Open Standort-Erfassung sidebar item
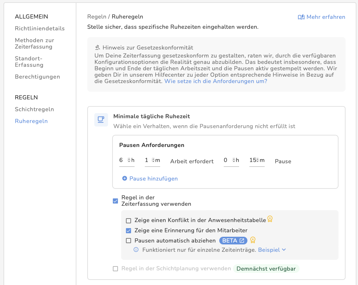This screenshot has width=358, height=285. click(29, 62)
